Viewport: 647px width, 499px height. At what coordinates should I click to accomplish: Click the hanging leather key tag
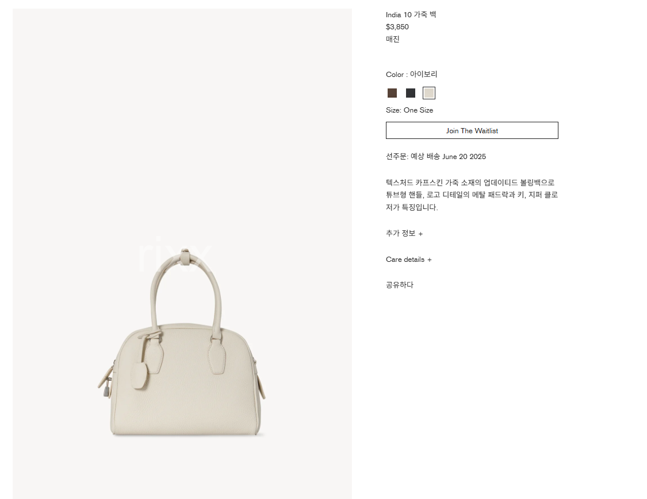(140, 376)
